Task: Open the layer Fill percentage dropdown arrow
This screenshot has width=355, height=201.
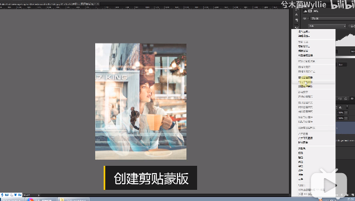Action: click(346, 118)
